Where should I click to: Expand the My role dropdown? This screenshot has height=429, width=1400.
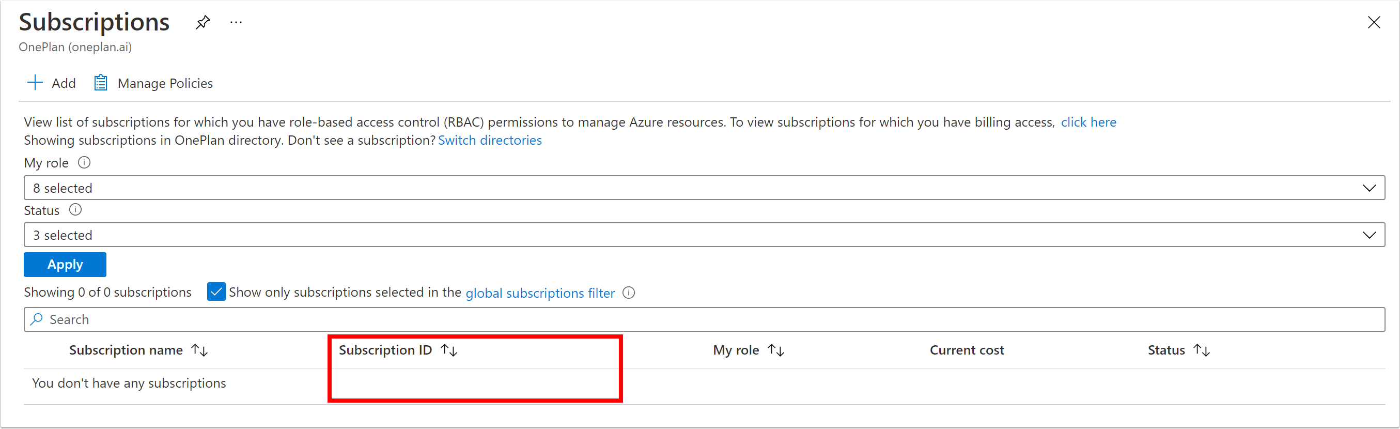[x=704, y=188]
